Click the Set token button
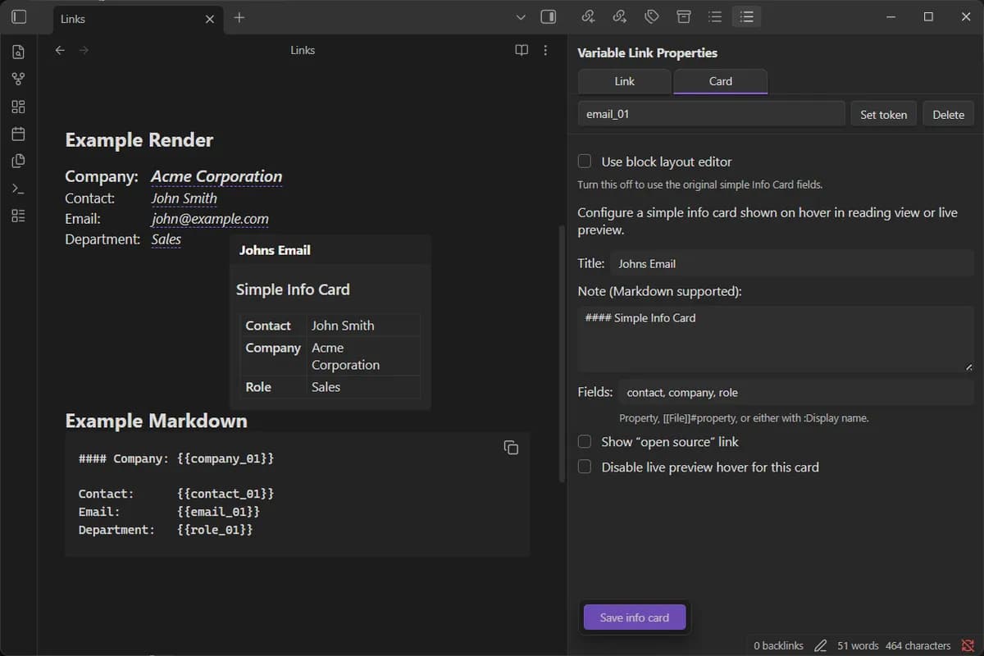Screen dimensions: 984x656 (883, 114)
